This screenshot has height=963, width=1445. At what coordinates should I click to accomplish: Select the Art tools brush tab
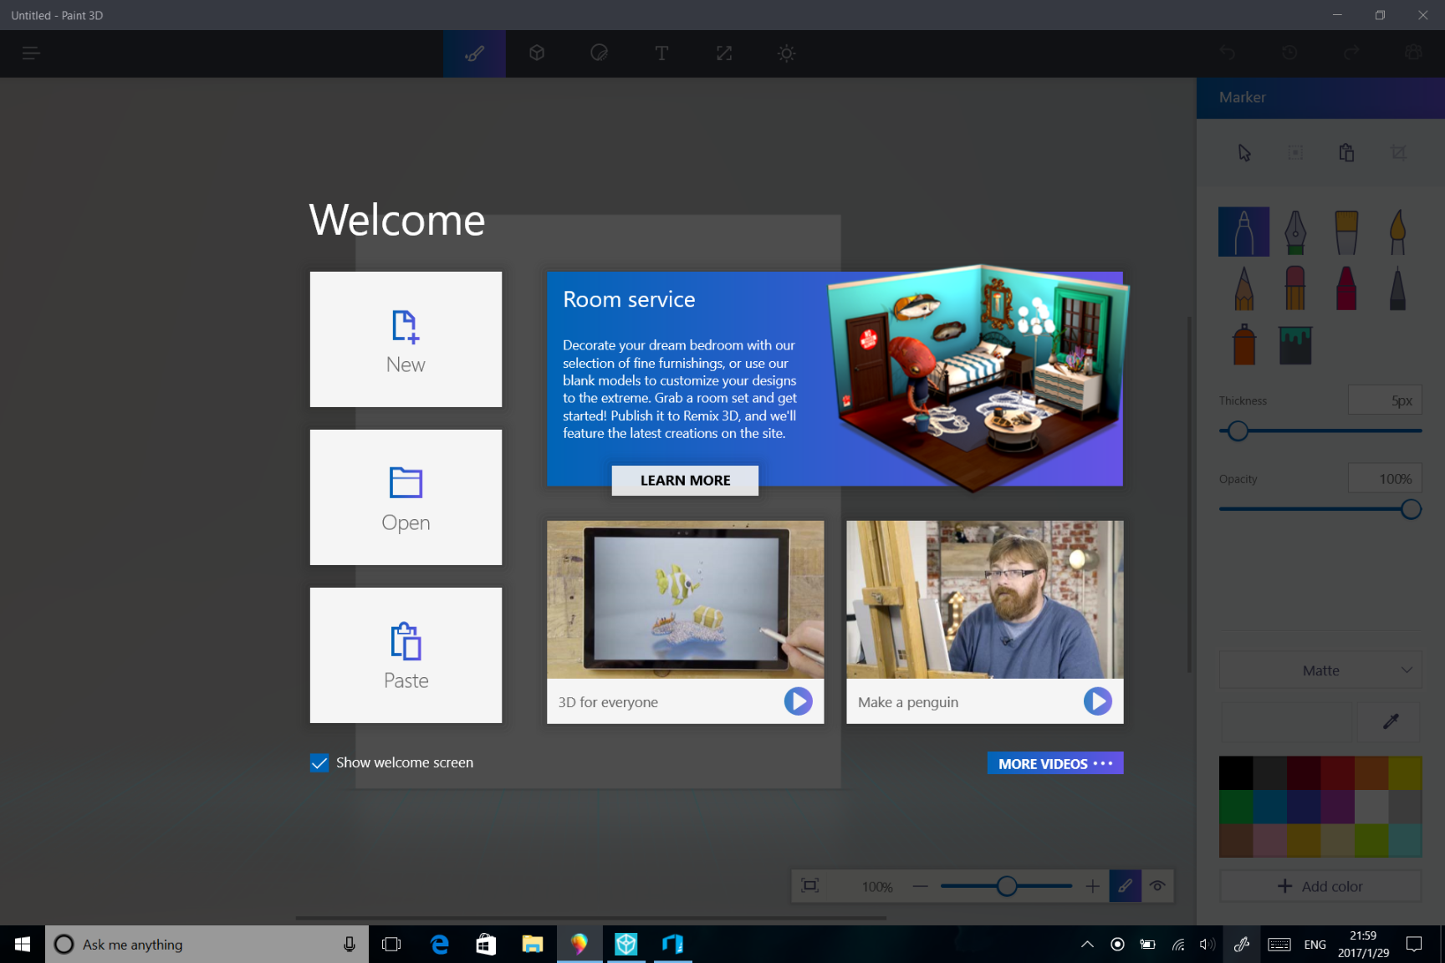pyautogui.click(x=474, y=53)
